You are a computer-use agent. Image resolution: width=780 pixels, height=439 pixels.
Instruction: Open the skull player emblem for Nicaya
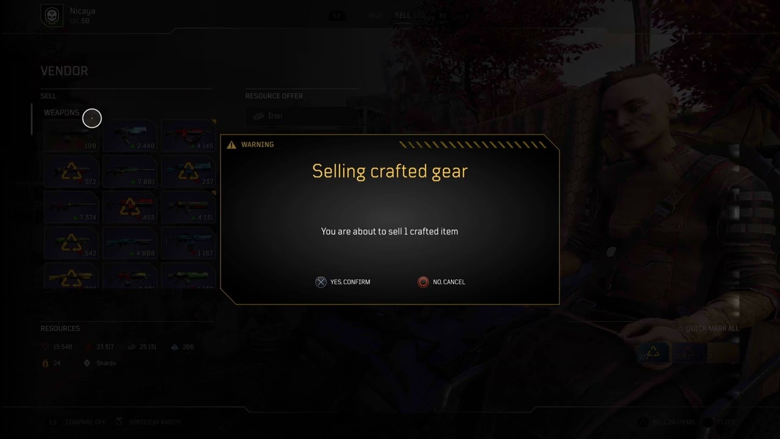(x=52, y=16)
